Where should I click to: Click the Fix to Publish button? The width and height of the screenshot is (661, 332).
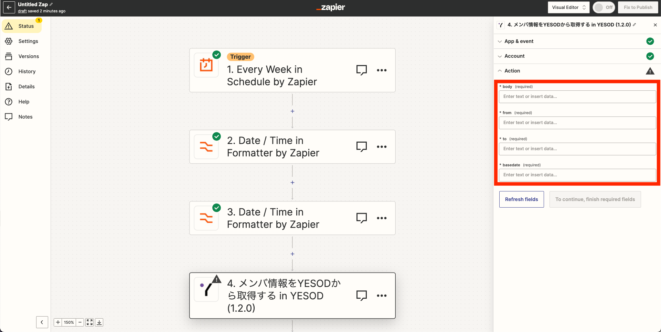point(638,7)
